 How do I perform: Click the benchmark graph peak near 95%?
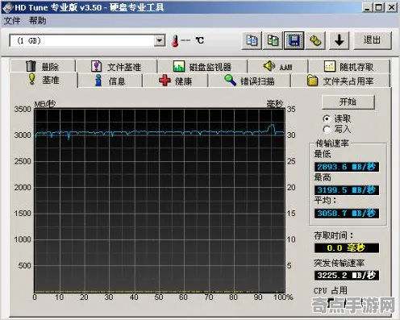(272, 125)
